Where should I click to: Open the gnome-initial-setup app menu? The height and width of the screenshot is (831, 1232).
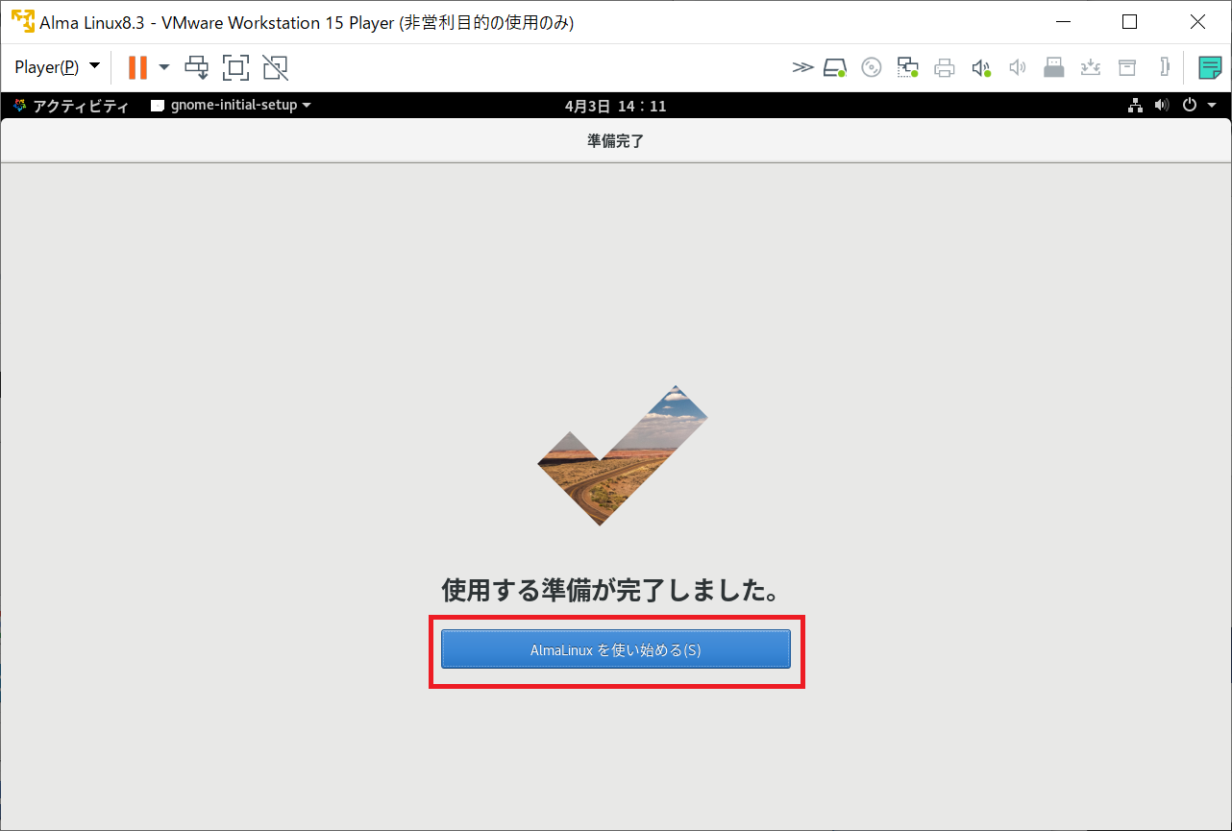[232, 106]
